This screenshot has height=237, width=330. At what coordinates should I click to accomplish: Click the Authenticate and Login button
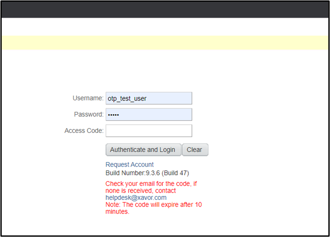pos(143,150)
